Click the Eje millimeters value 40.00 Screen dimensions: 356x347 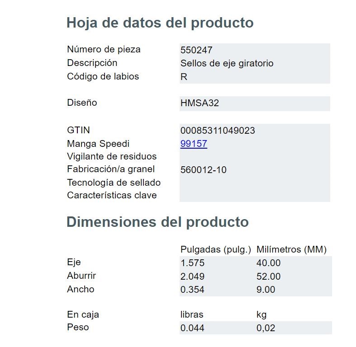[x=269, y=263]
